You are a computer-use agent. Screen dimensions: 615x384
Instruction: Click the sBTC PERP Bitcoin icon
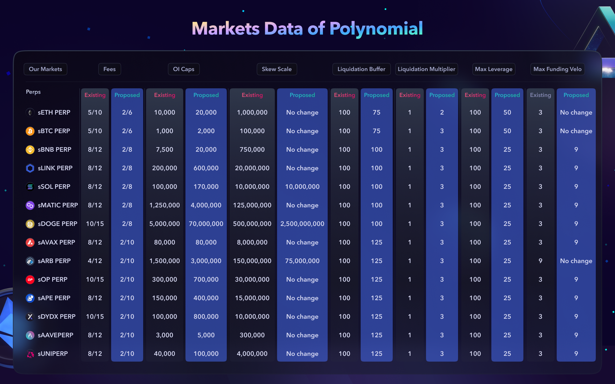coord(30,131)
